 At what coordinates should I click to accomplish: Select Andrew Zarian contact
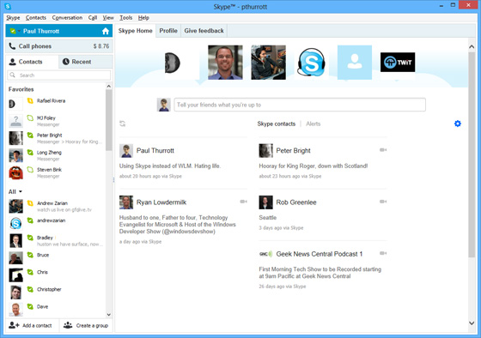click(x=57, y=206)
